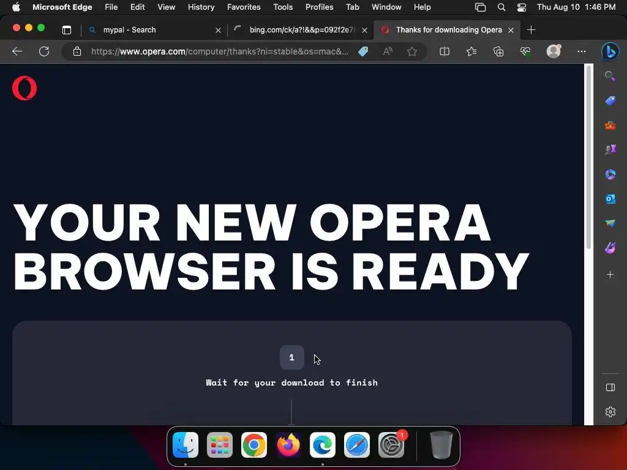This screenshot has width=627, height=470.
Task: Click the Opera logo on the page
Action: tap(24, 88)
